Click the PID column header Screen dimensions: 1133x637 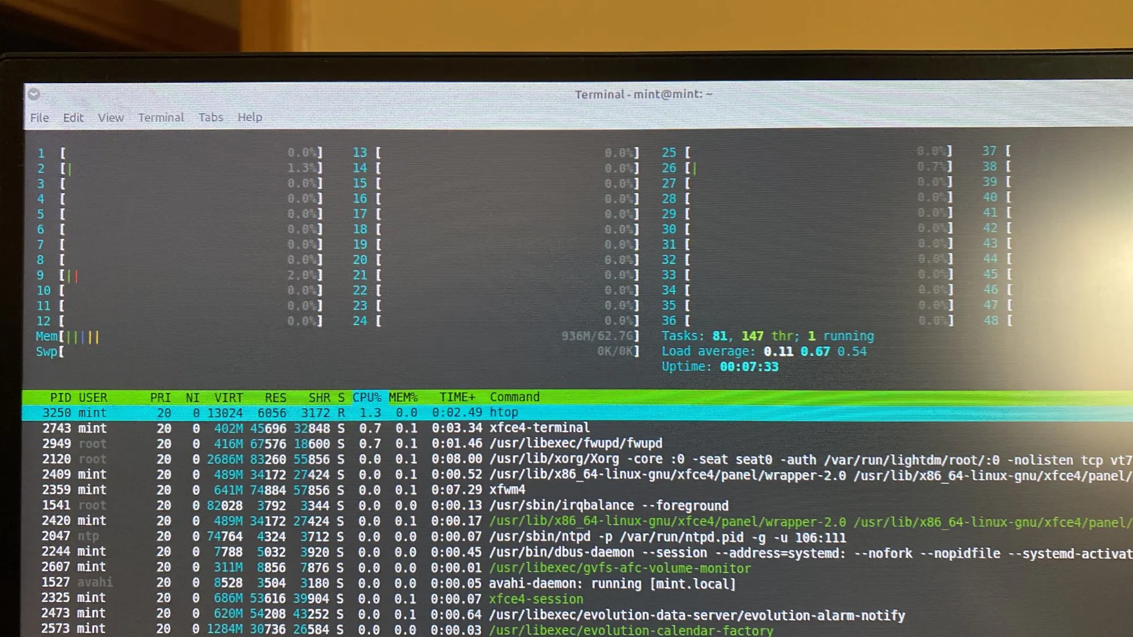click(61, 397)
